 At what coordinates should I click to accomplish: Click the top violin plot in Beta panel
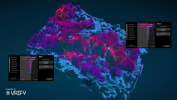pyautogui.click(x=29, y=58)
